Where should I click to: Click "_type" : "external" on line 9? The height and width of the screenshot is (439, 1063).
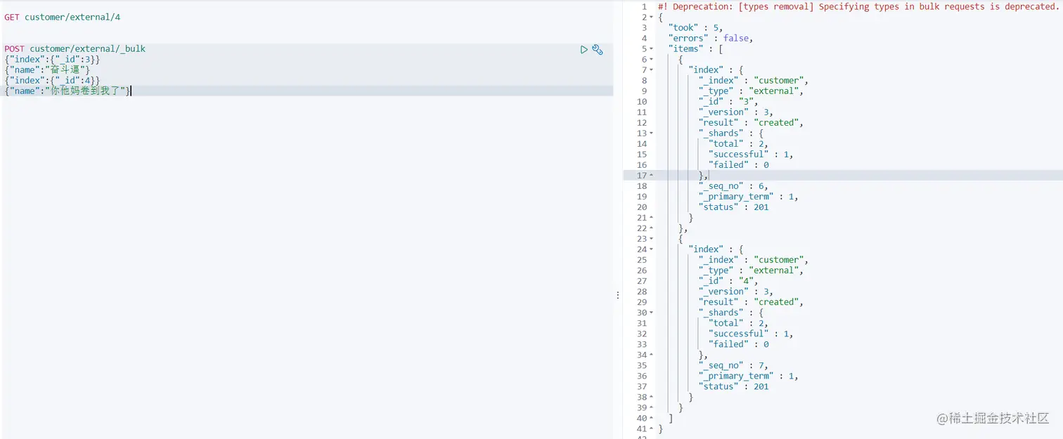751,91
